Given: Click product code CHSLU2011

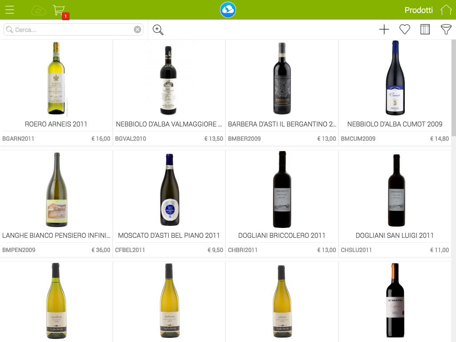Looking at the screenshot, I should [356, 250].
